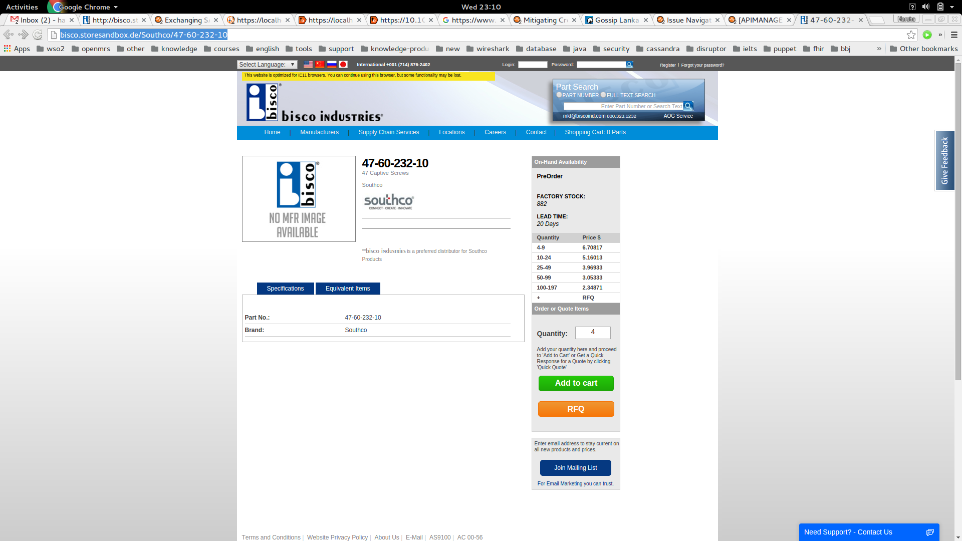
Task: Open the database bookmark folder
Action: pyautogui.click(x=536, y=49)
